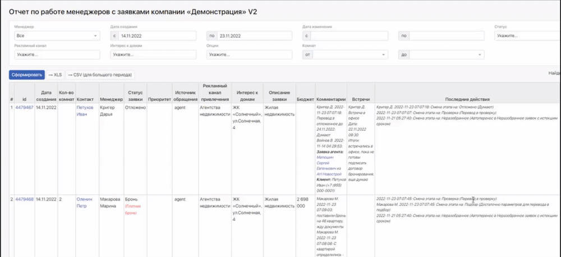The height and width of the screenshot is (257, 561).
Task: Click the Сформировать button
Action: [x=26, y=75]
